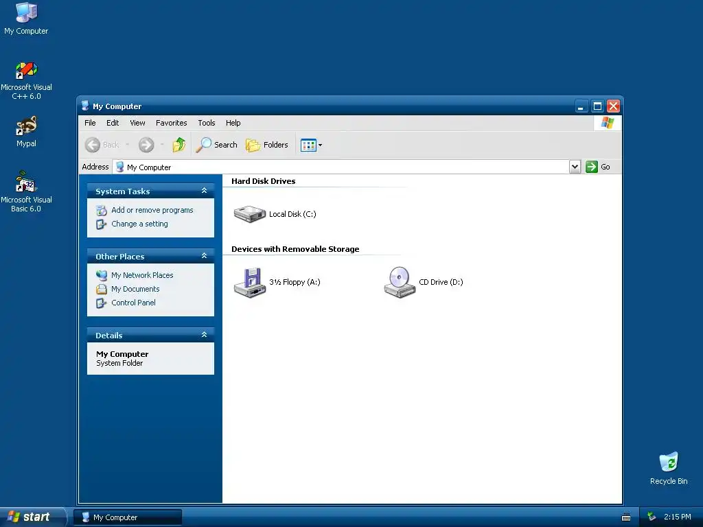
Task: Click the system tray network icon
Action: 652,517
